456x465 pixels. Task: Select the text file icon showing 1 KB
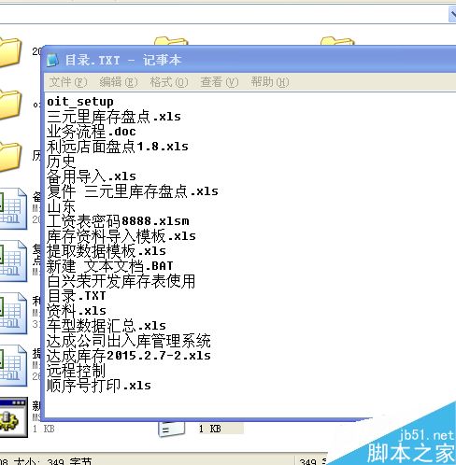[172, 430]
